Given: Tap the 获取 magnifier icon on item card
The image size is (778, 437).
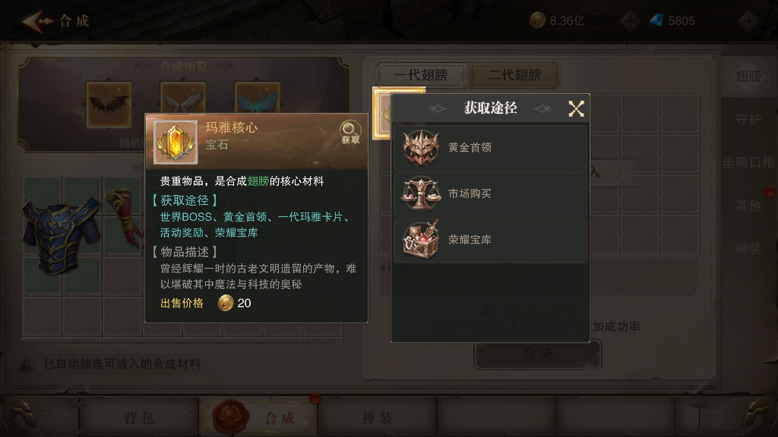Looking at the screenshot, I should (350, 132).
